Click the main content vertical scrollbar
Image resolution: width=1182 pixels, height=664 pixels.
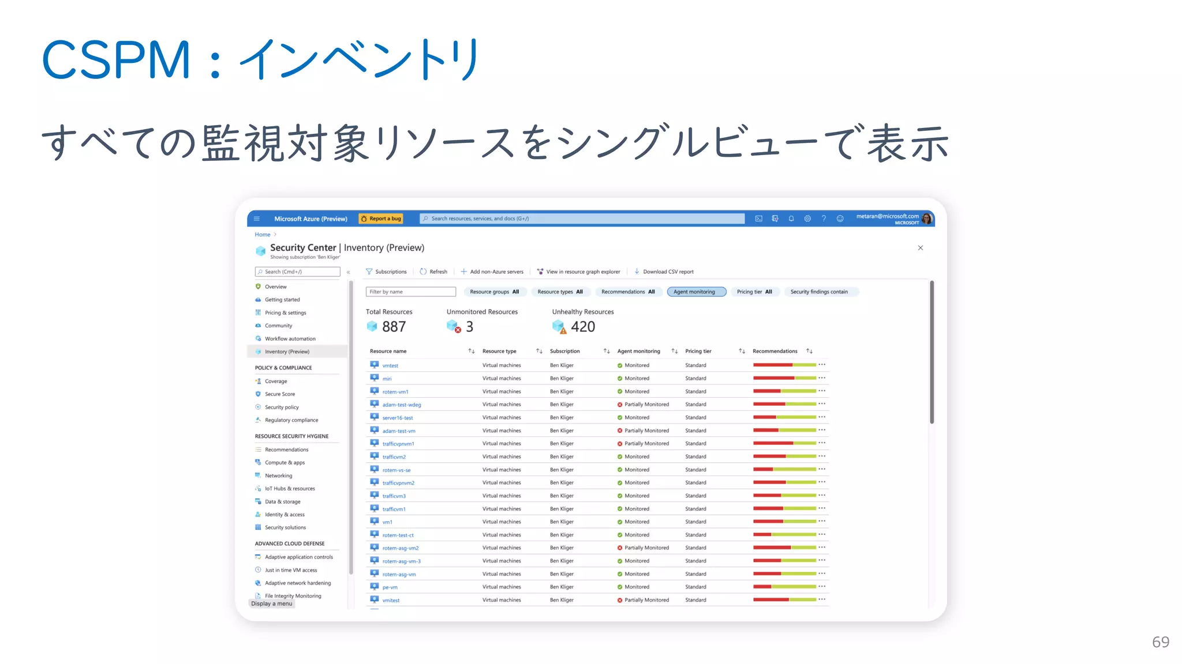[932, 353]
